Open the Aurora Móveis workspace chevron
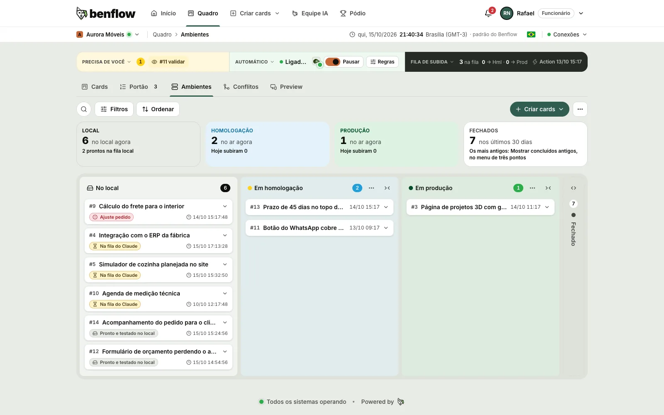The image size is (664, 415). (137, 34)
